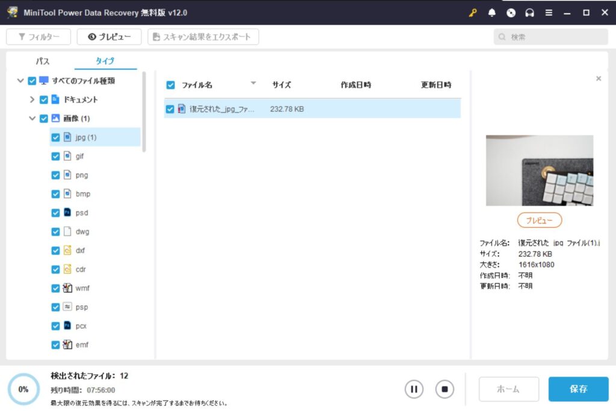Close the preview panel with X
616x411 pixels.
tap(599, 79)
